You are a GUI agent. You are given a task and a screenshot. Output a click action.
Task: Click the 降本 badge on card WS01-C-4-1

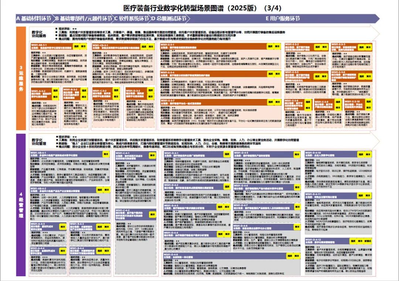point(153,155)
